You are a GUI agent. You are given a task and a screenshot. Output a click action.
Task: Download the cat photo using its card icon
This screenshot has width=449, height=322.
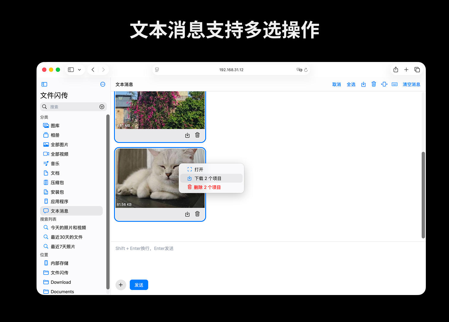(187, 214)
